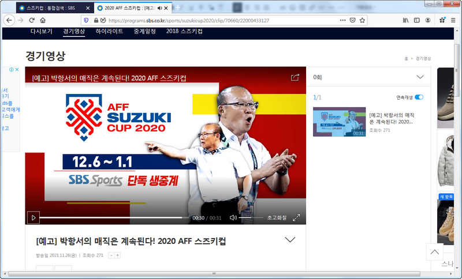This screenshot has height=279, width=462.
Task: Open the tan boots ad image
Action: tap(445, 218)
